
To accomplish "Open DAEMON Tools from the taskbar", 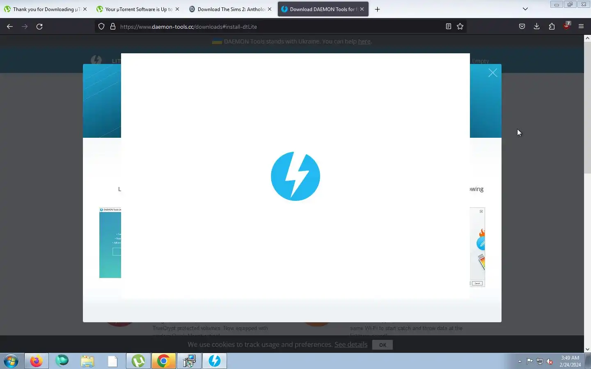I will pos(215,361).
